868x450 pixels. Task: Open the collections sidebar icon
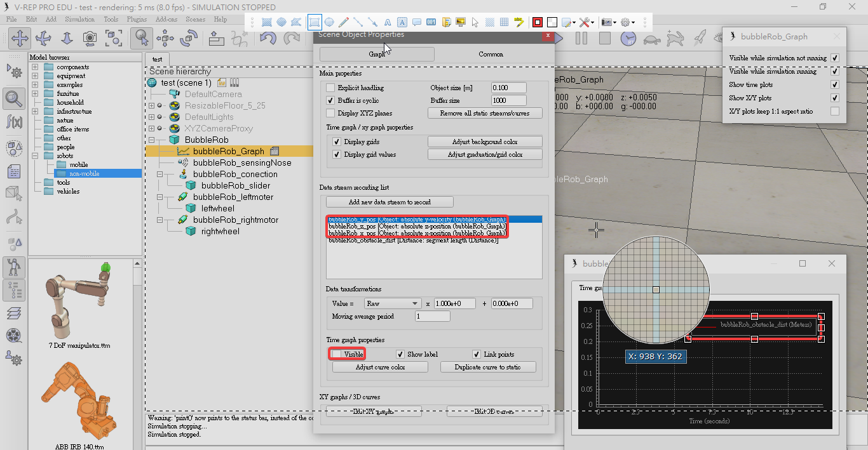(x=14, y=148)
